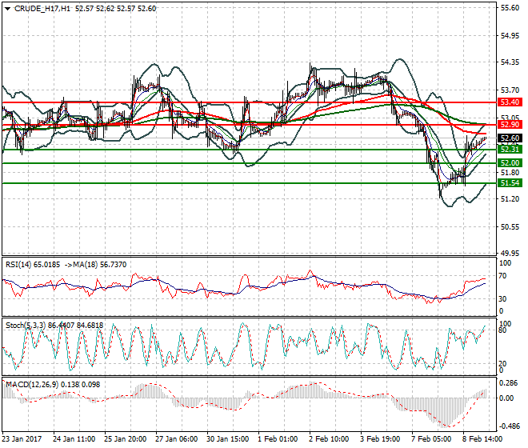The image size is (528, 448).
Task: Click the 53.70 price scale value
Action: [x=510, y=90]
